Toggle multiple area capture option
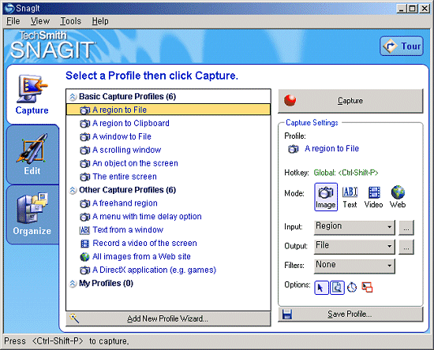The width and height of the screenshot is (434, 350). [x=367, y=288]
